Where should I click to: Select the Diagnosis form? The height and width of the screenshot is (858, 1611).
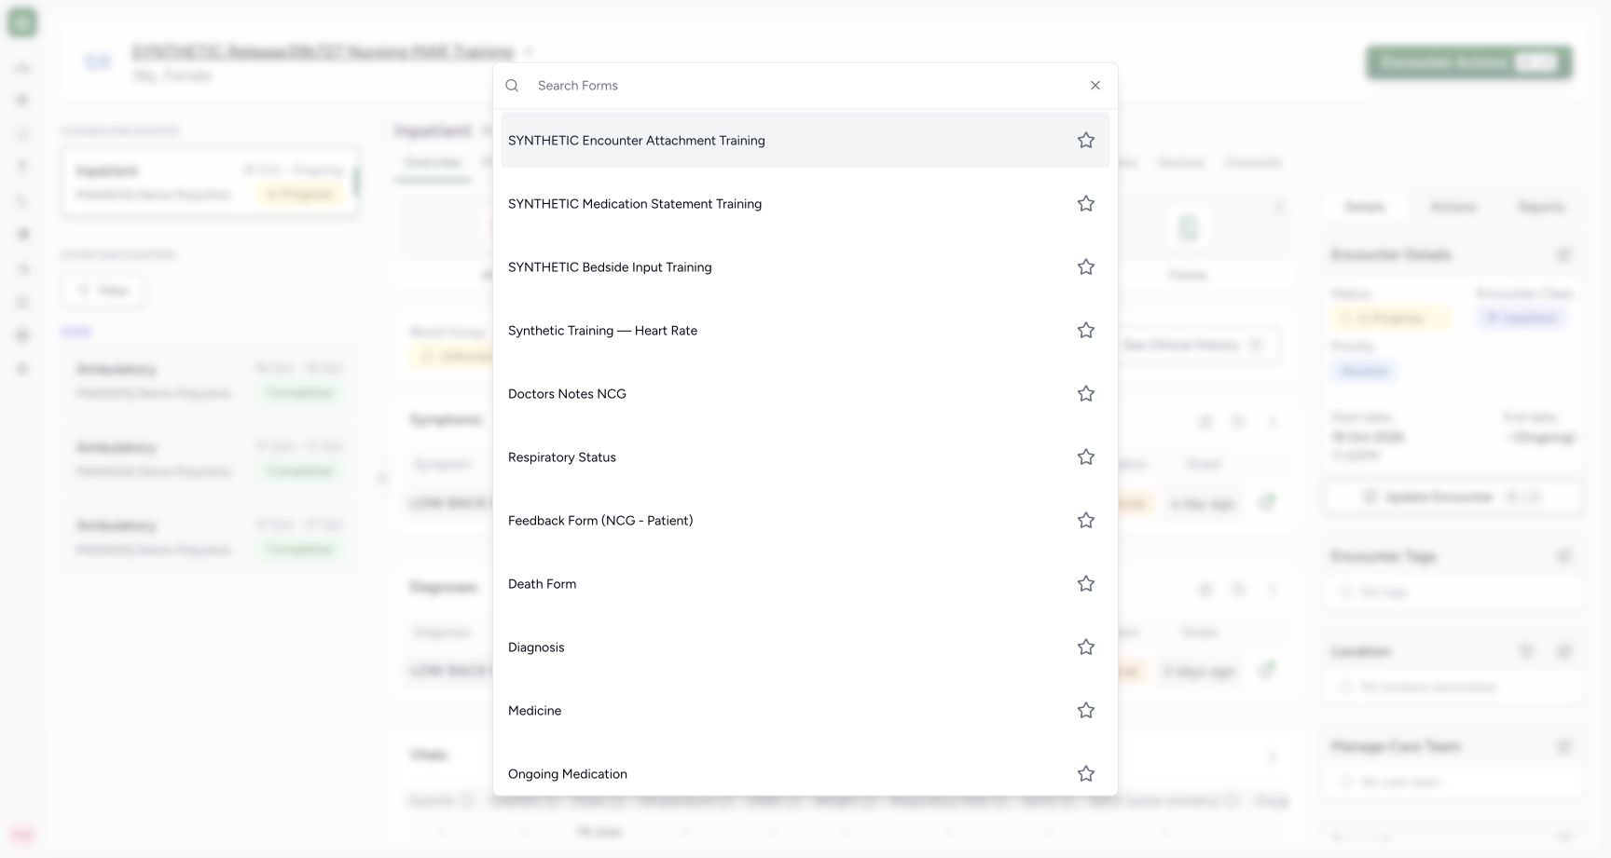pos(805,647)
